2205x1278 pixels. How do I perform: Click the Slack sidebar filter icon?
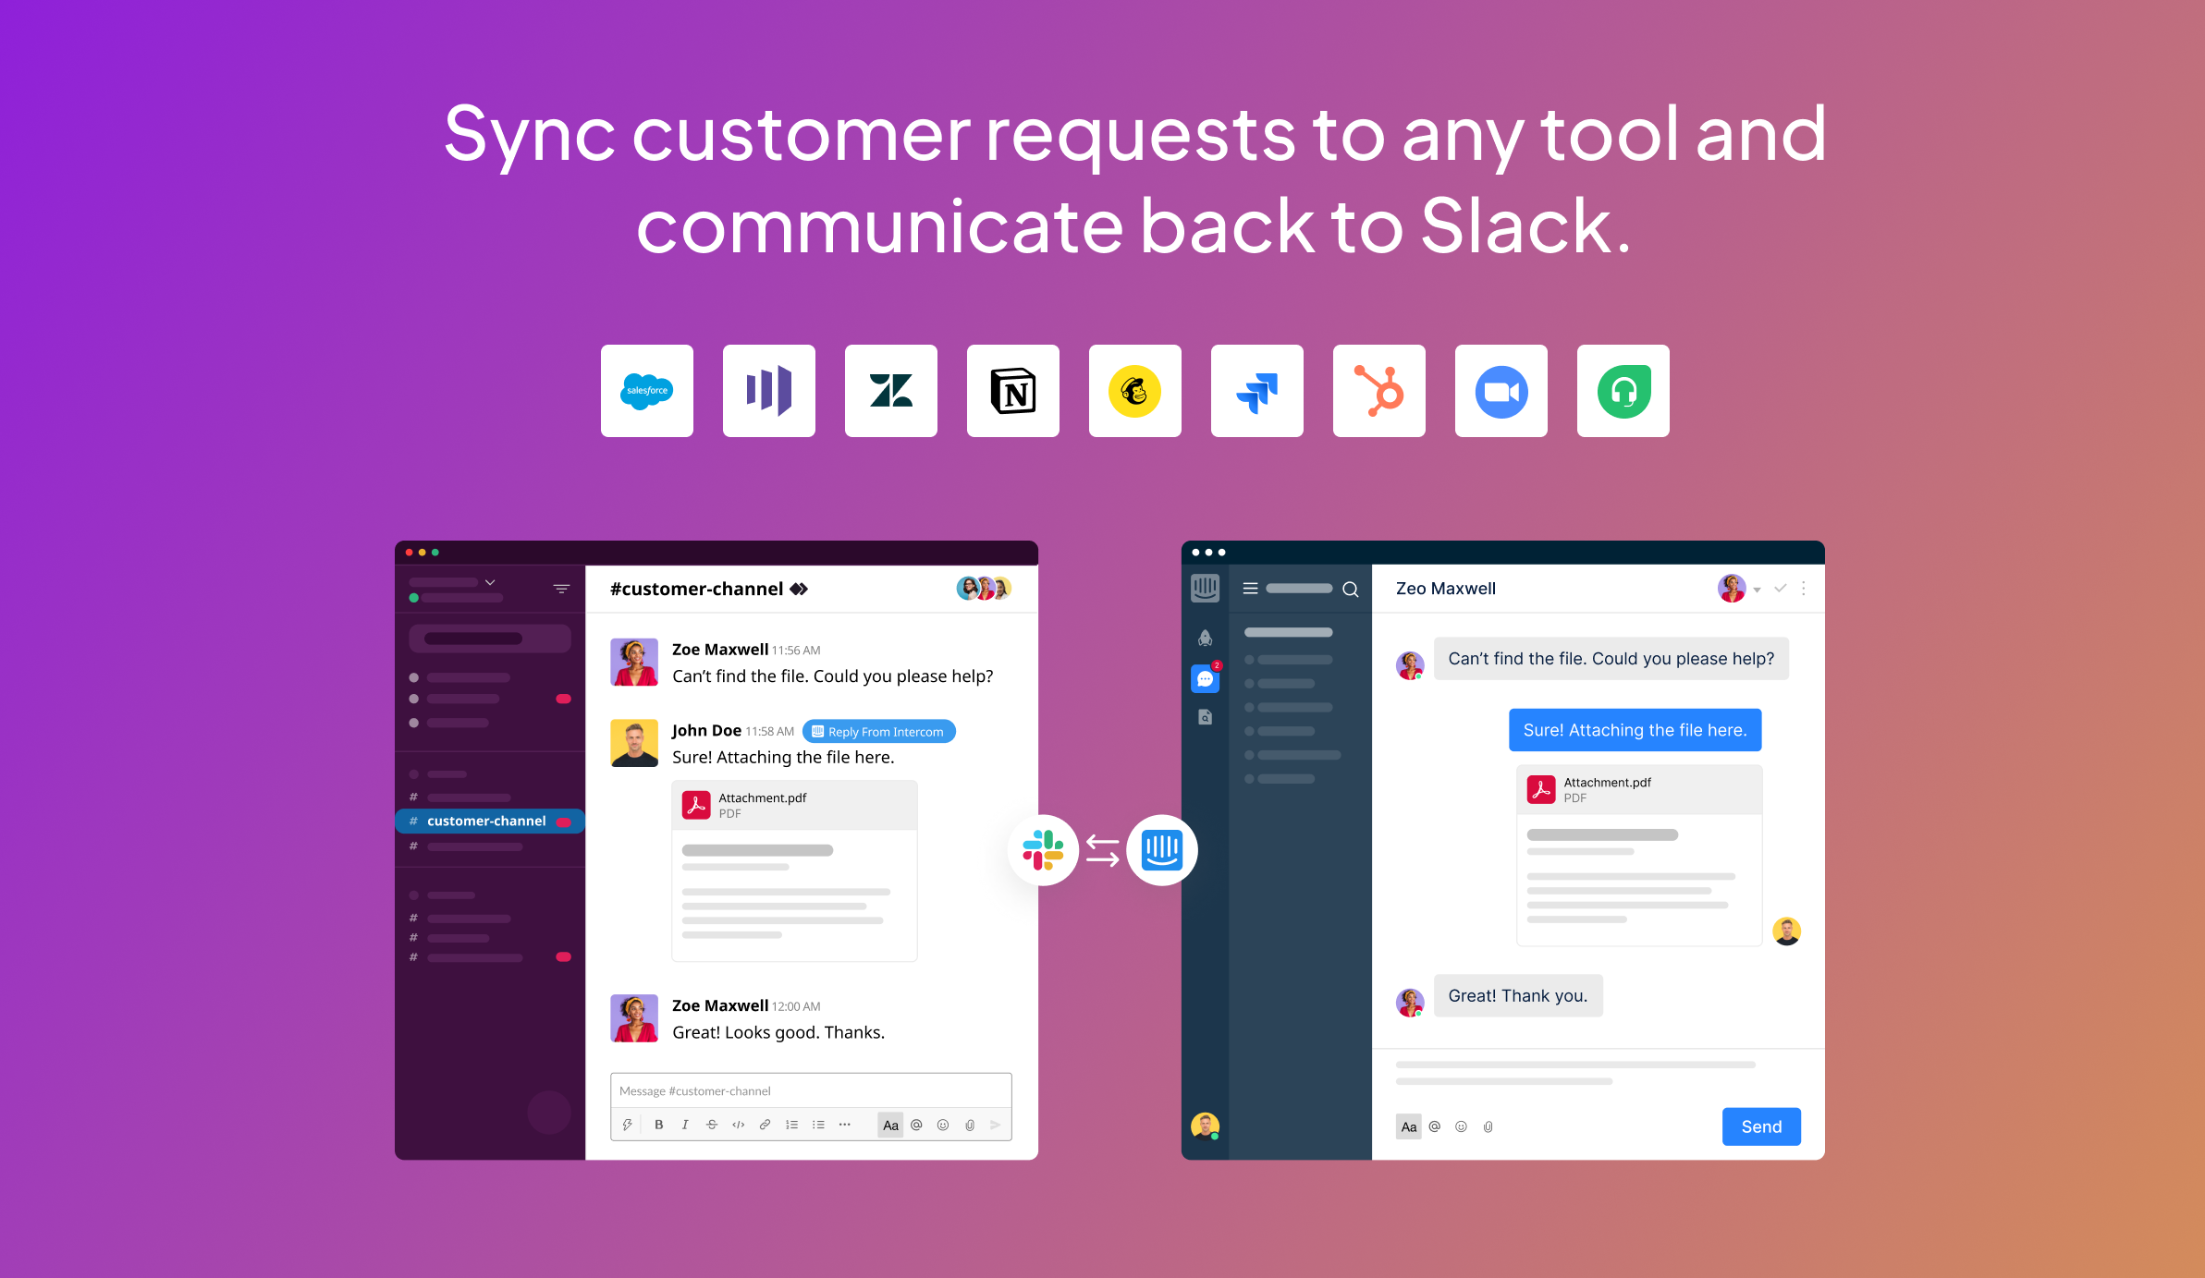tap(561, 589)
